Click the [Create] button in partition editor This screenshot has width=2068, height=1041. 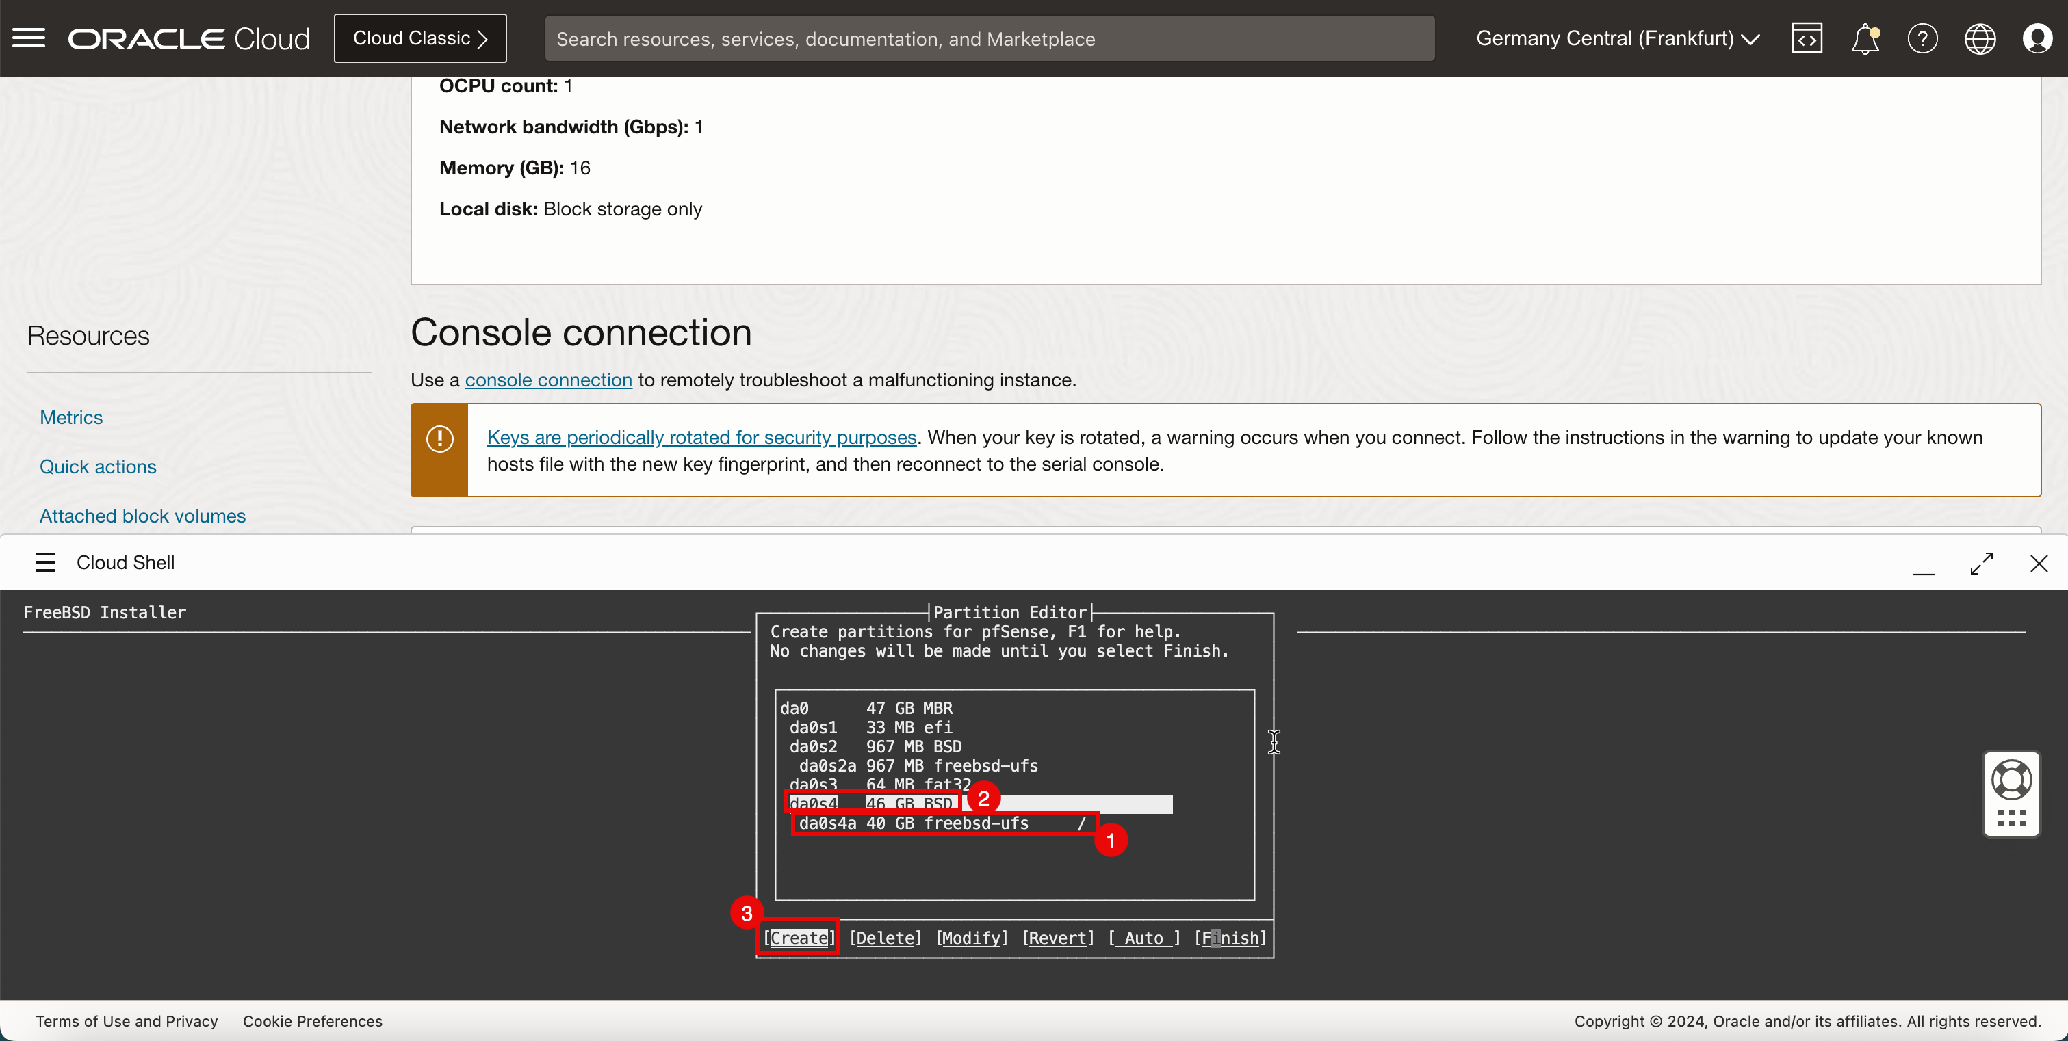[x=798, y=938]
